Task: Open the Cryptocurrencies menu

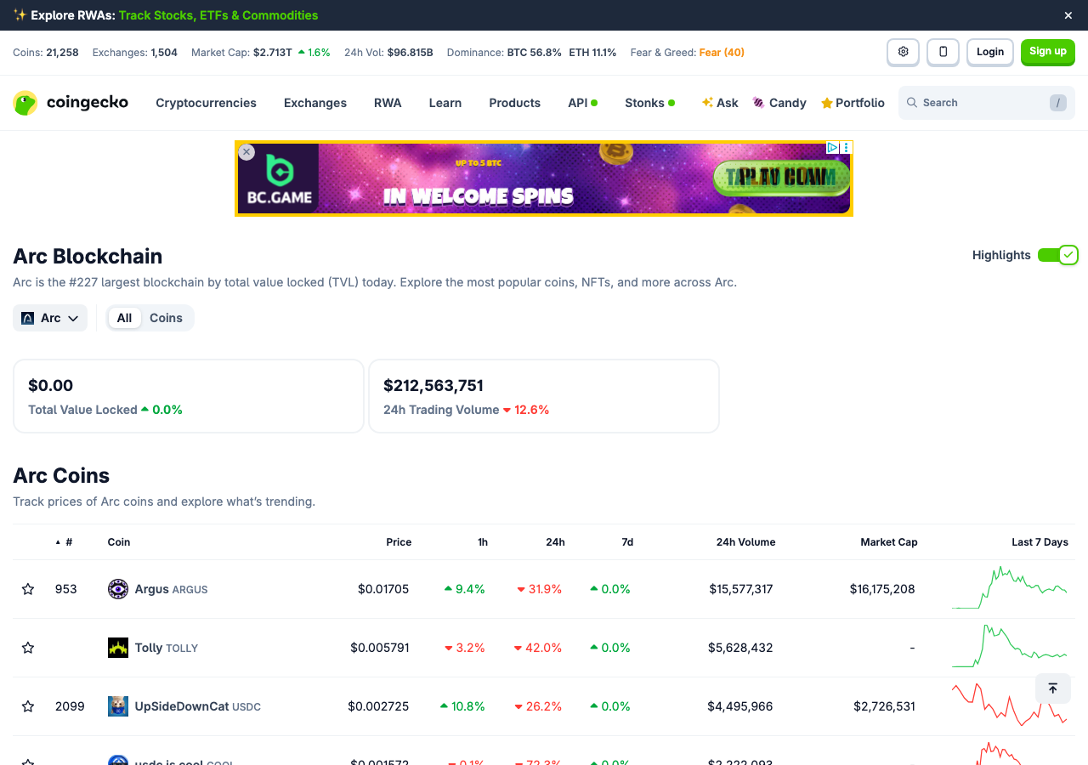Action: click(206, 103)
